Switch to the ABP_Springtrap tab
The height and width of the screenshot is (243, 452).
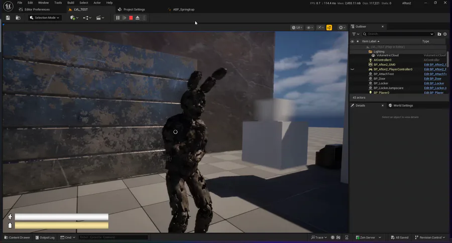click(184, 10)
